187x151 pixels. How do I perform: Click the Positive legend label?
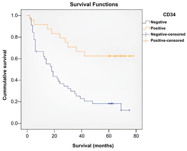pyautogui.click(x=158, y=28)
